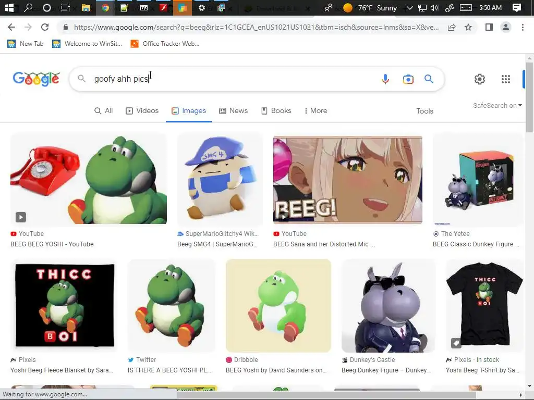
Task: Expand the More search options
Action: [315, 110]
